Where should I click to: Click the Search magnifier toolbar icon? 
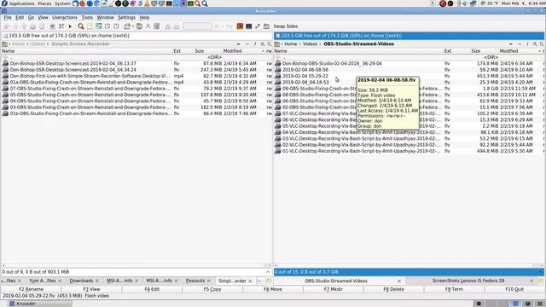pyautogui.click(x=81, y=26)
